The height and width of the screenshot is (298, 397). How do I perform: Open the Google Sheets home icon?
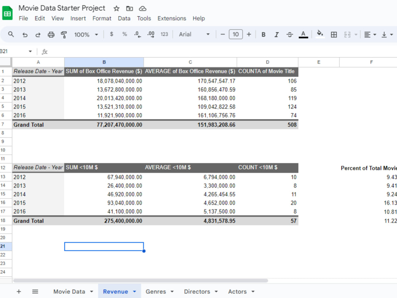[x=7, y=13]
